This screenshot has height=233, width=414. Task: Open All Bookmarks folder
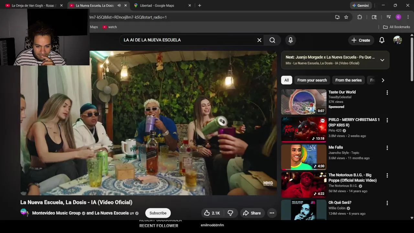(x=397, y=27)
